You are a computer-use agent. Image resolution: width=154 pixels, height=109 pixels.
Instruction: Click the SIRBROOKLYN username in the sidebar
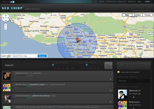click(135, 91)
